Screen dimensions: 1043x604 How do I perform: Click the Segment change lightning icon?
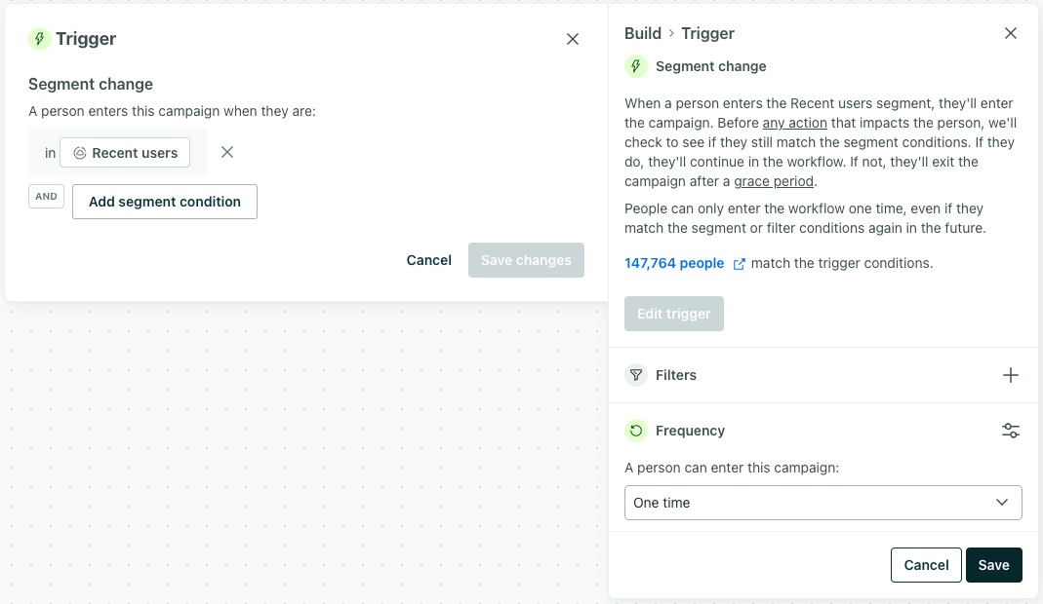click(636, 66)
